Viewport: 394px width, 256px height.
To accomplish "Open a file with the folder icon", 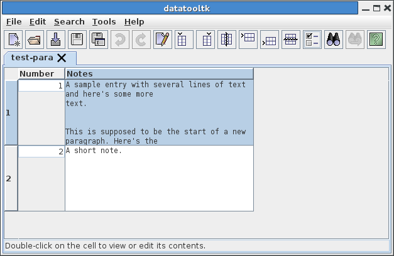I will tap(35, 40).
